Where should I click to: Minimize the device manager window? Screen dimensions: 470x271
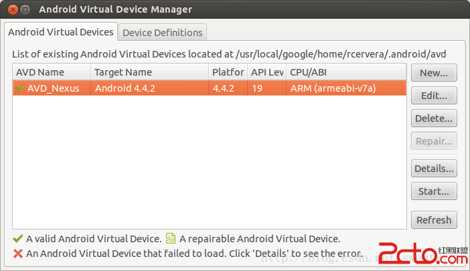25,9
